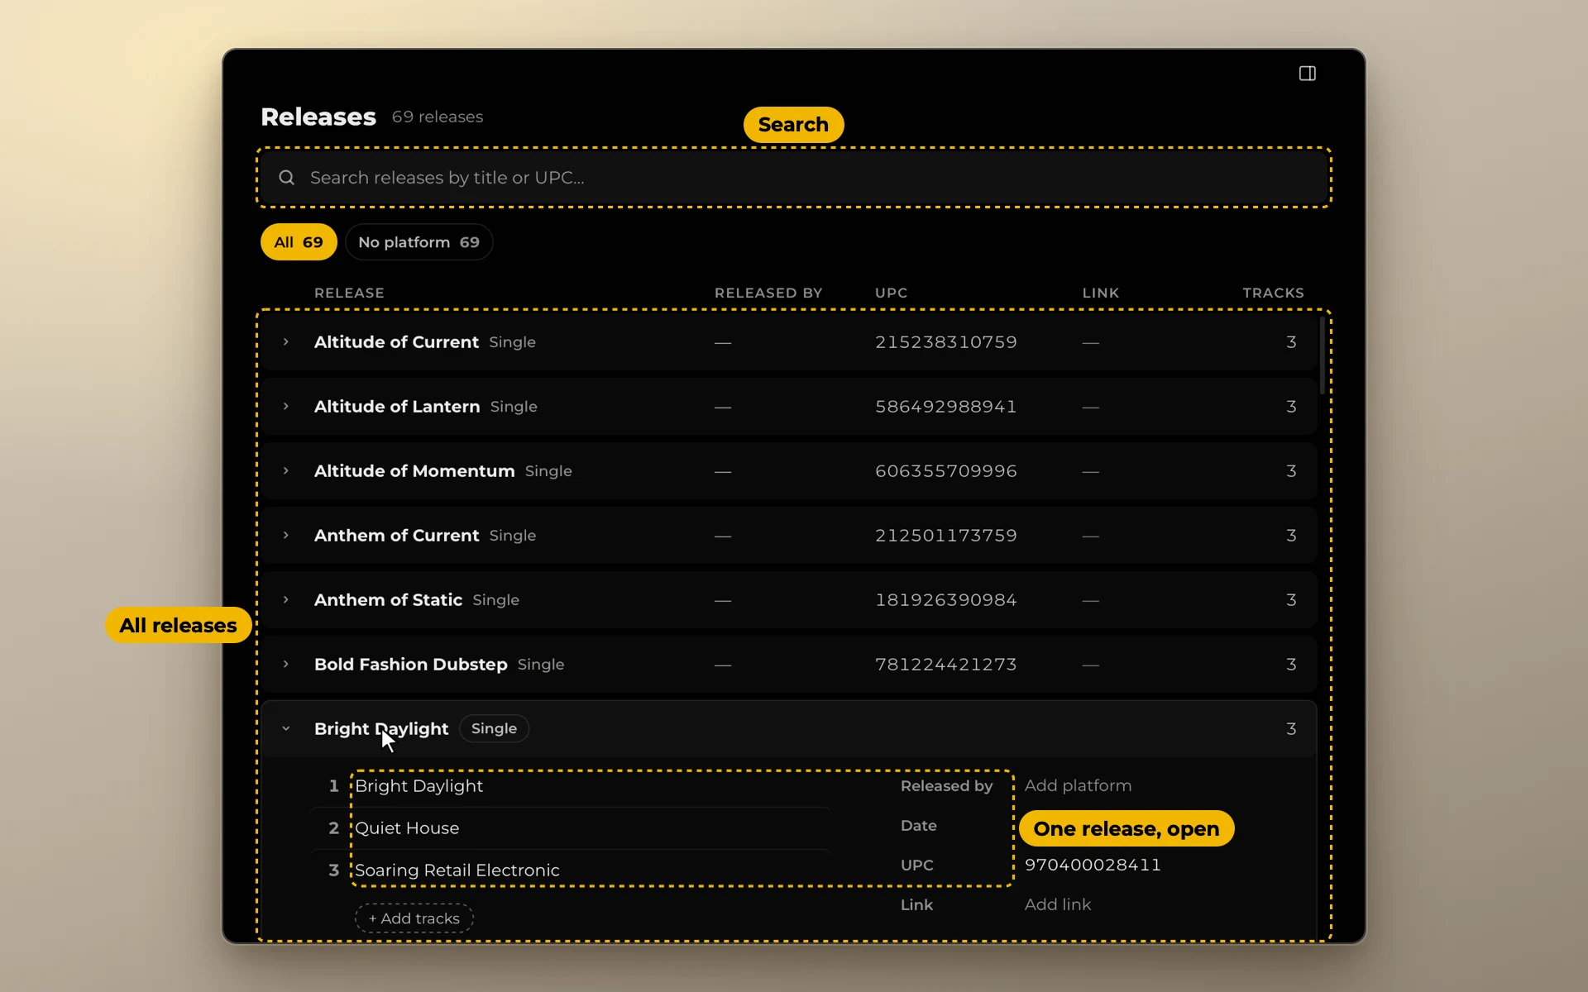Click the Altitude of Momentum title

click(414, 471)
